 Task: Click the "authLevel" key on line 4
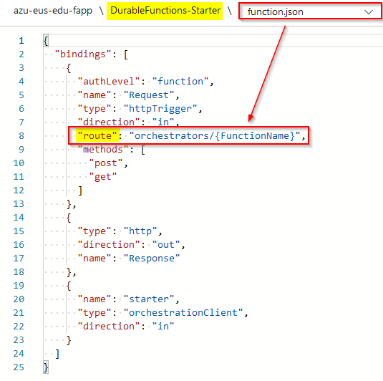109,81
